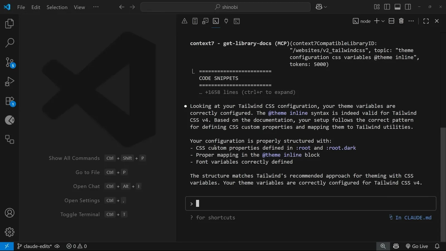Image resolution: width=446 pixels, height=251 pixels.
Task: Click '? for shortcuts' hint text
Action: pos(212,218)
